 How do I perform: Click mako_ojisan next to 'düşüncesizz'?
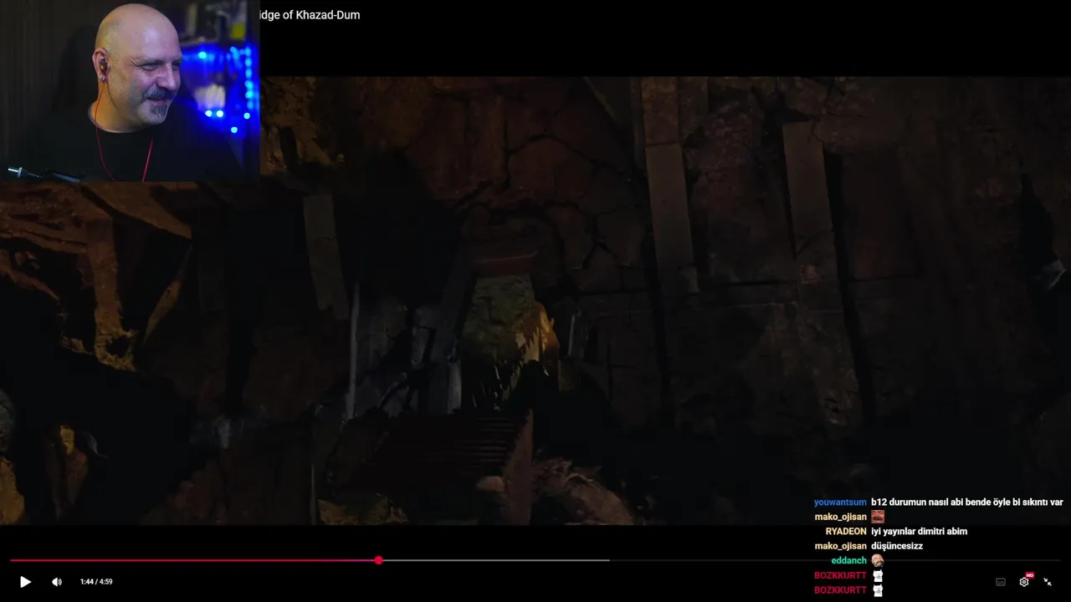click(x=841, y=546)
